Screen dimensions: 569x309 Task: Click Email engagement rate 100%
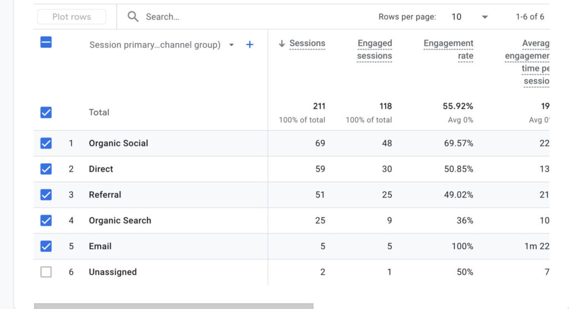point(462,246)
